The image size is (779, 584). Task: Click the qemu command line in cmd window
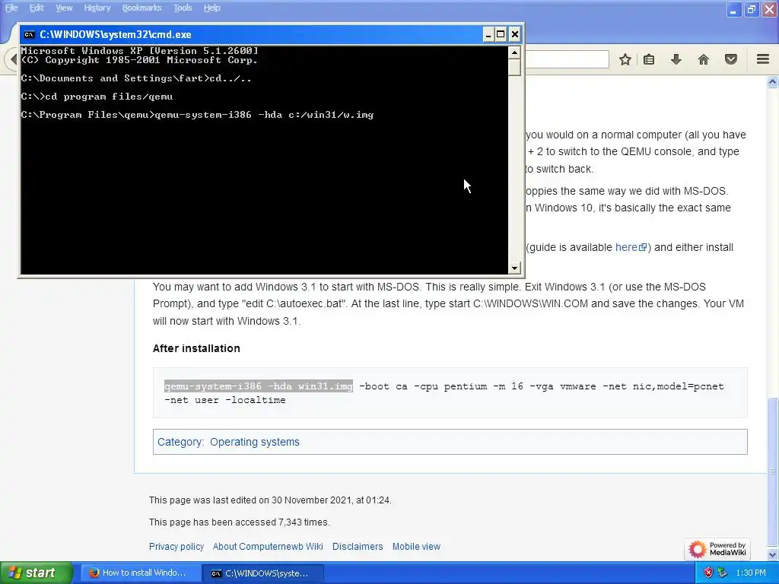tap(197, 115)
